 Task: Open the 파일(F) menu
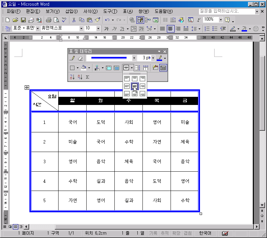point(14,12)
